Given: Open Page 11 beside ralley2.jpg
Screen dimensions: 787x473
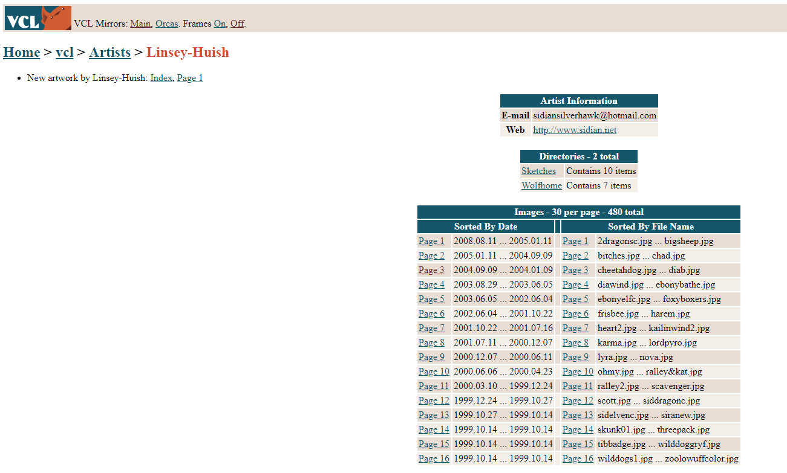Looking at the screenshot, I should [x=578, y=386].
